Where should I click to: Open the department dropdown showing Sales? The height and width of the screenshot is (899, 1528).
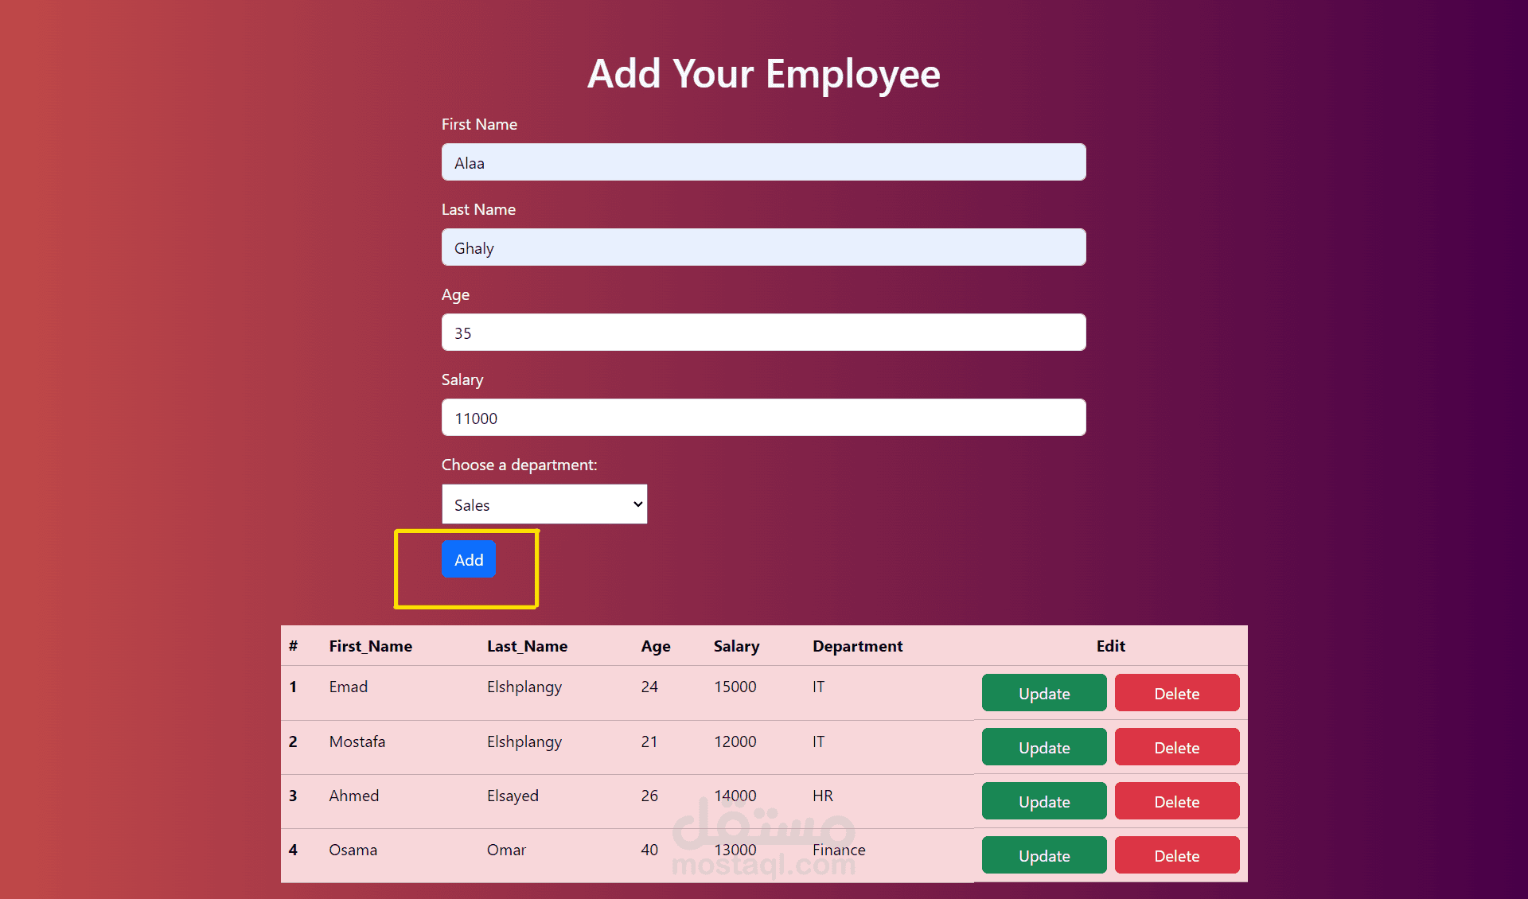[544, 504]
